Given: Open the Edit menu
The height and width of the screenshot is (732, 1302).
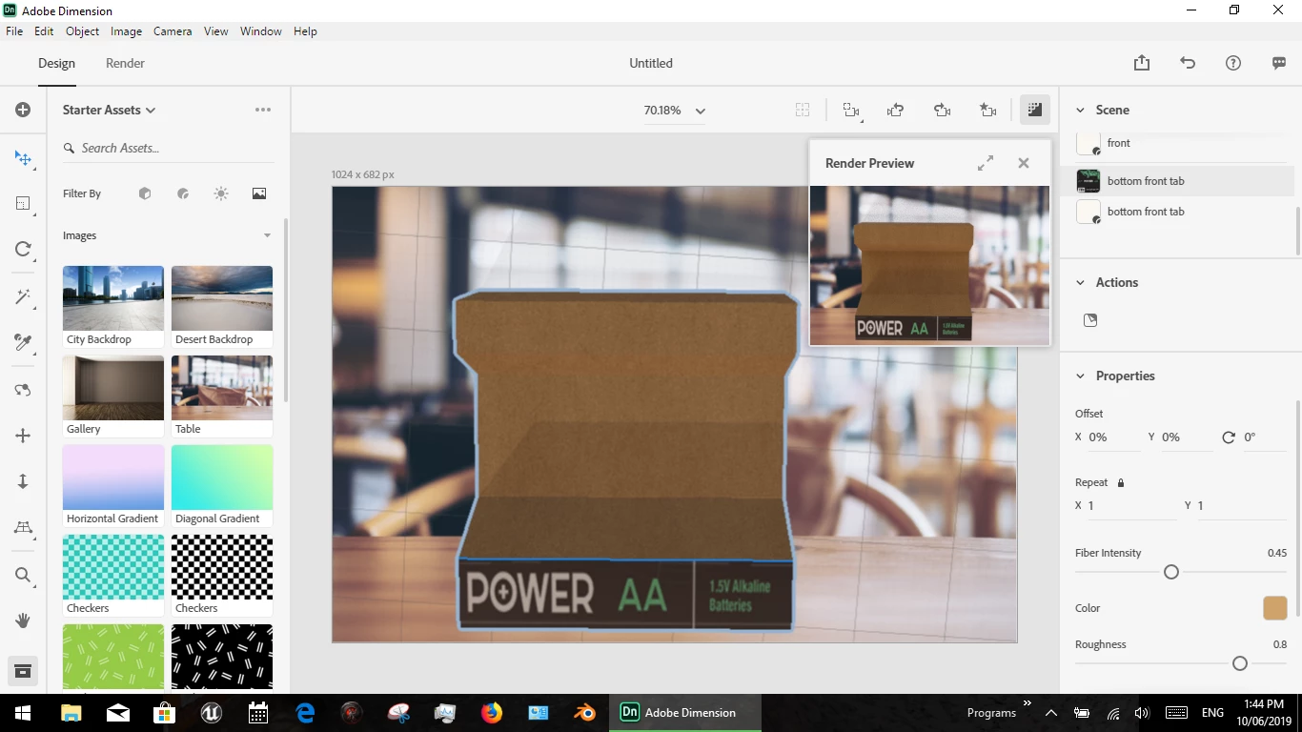Looking at the screenshot, I should (44, 31).
